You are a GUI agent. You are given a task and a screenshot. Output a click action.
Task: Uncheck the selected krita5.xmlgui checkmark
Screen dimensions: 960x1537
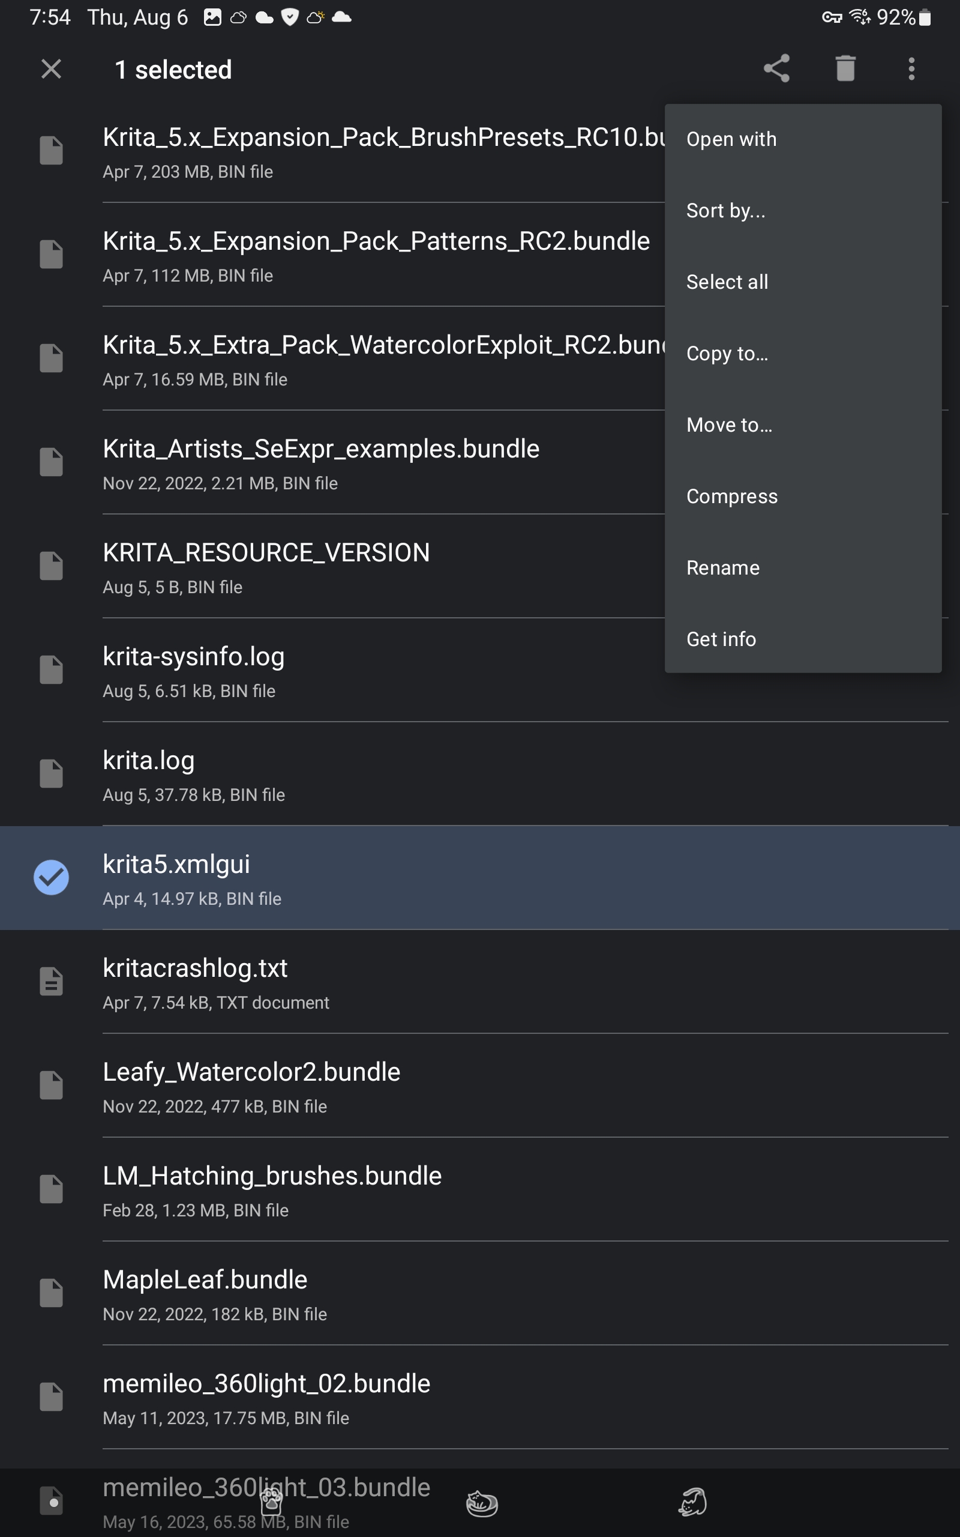click(51, 877)
